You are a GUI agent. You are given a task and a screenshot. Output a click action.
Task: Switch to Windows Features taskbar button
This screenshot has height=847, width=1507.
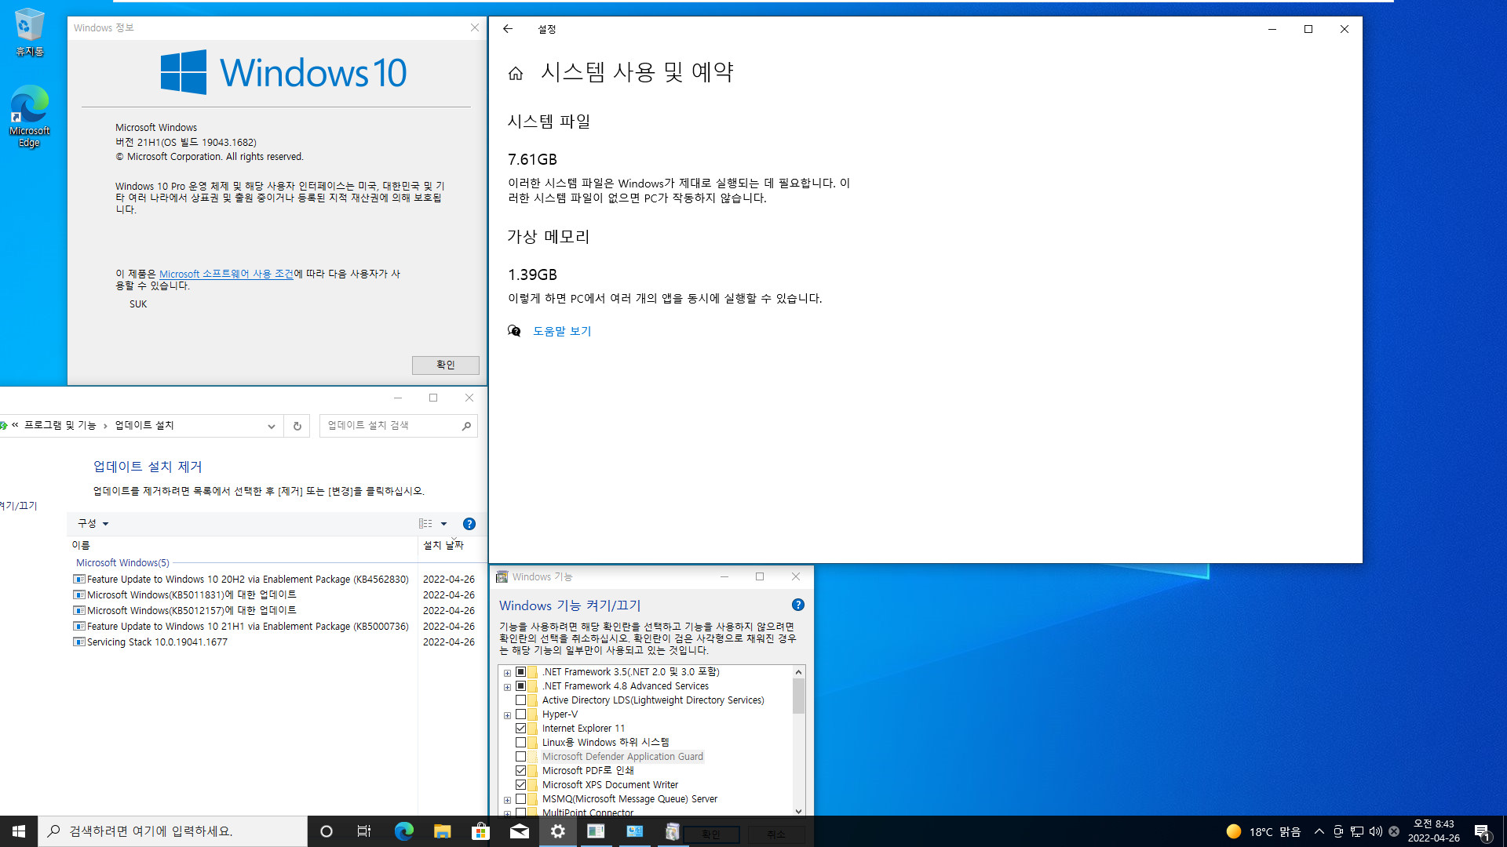(x=672, y=831)
